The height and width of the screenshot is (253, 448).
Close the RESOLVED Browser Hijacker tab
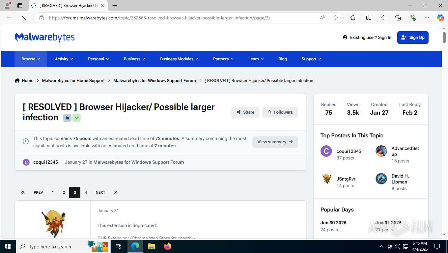[102, 6]
